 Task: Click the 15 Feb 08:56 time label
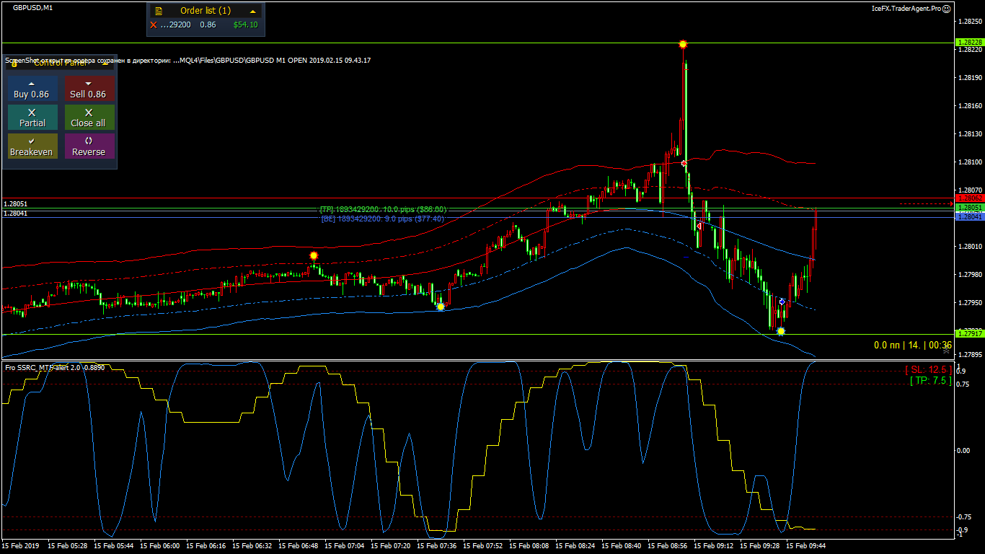tap(667, 546)
